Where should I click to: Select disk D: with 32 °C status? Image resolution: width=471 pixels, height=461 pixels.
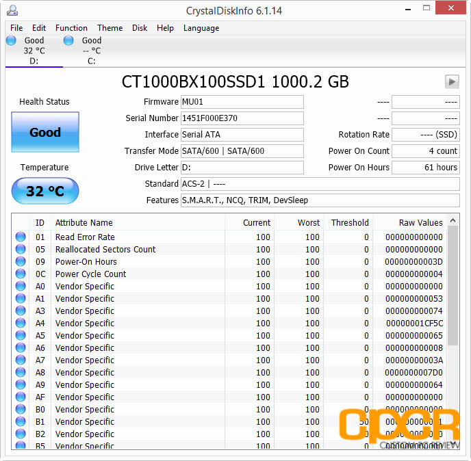(34, 51)
